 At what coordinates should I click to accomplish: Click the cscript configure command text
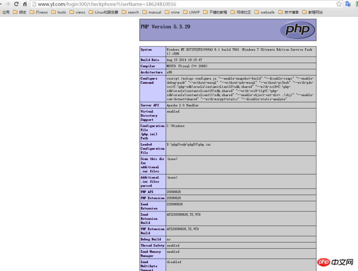240,89
